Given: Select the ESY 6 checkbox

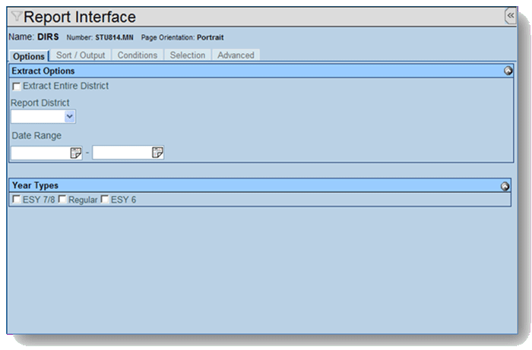Looking at the screenshot, I should (x=105, y=200).
